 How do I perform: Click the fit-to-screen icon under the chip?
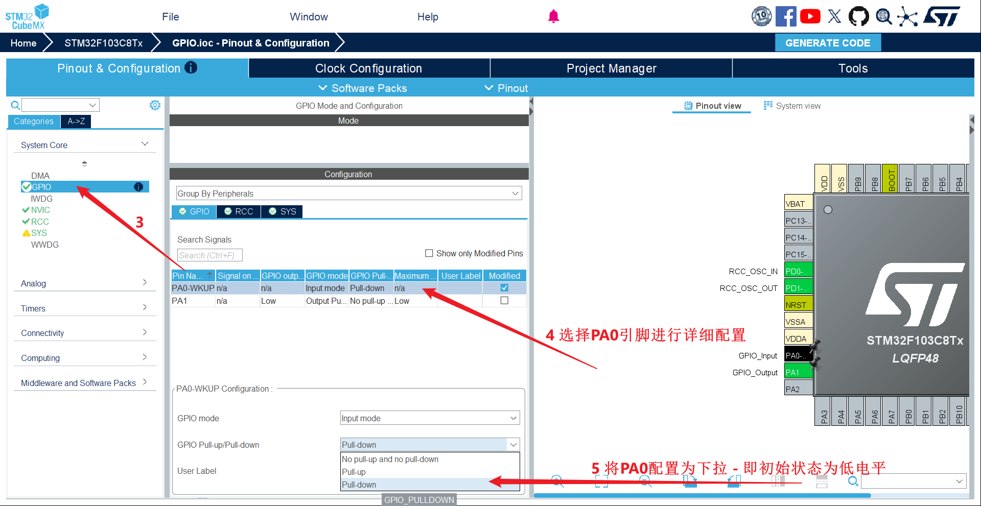(x=601, y=481)
